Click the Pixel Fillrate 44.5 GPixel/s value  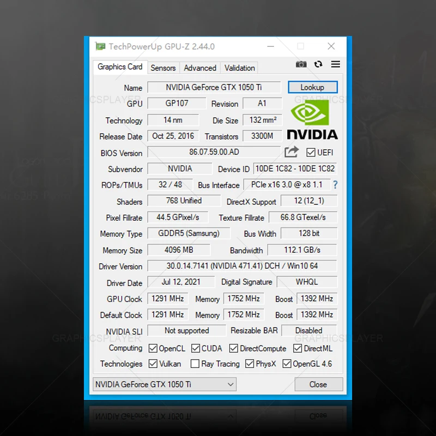[178, 217]
